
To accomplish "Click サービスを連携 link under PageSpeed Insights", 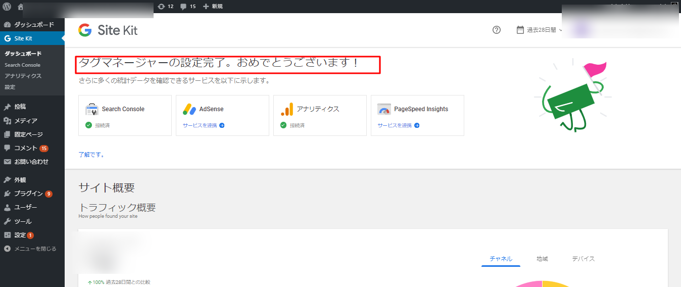I will coord(399,125).
